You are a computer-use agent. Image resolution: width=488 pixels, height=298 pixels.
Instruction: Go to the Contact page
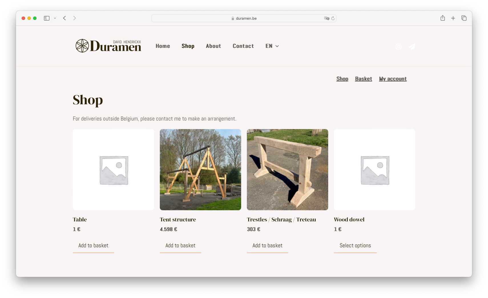243,46
